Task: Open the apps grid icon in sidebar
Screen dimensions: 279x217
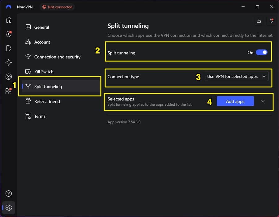Action: pos(8,91)
